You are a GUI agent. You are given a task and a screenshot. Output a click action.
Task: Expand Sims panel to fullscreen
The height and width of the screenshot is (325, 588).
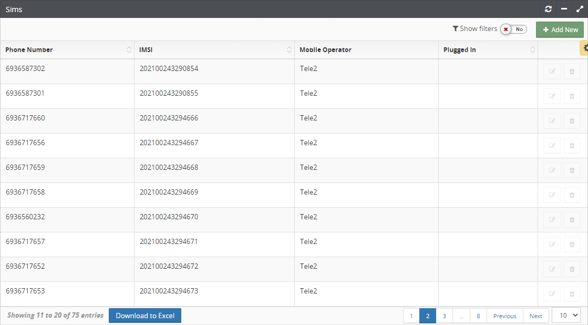point(580,9)
